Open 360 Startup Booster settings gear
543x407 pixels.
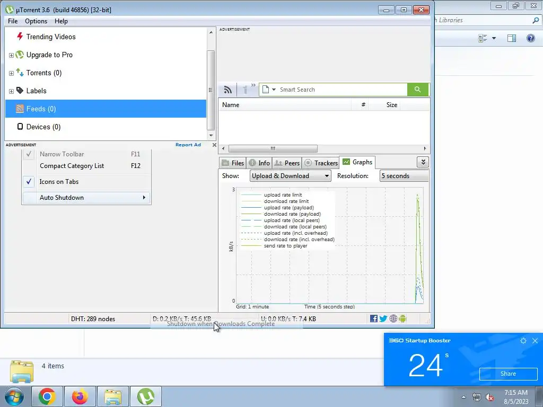(x=523, y=341)
